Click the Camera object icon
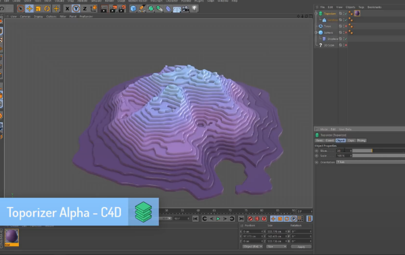The height and width of the screenshot is (255, 405). point(185,9)
